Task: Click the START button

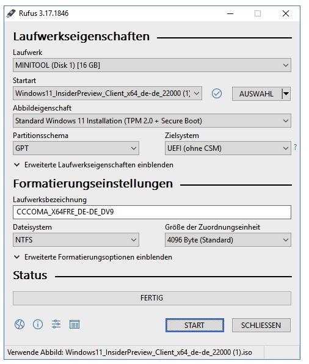Action: click(195, 326)
